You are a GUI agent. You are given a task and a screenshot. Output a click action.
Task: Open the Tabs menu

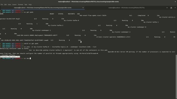point(26,5)
